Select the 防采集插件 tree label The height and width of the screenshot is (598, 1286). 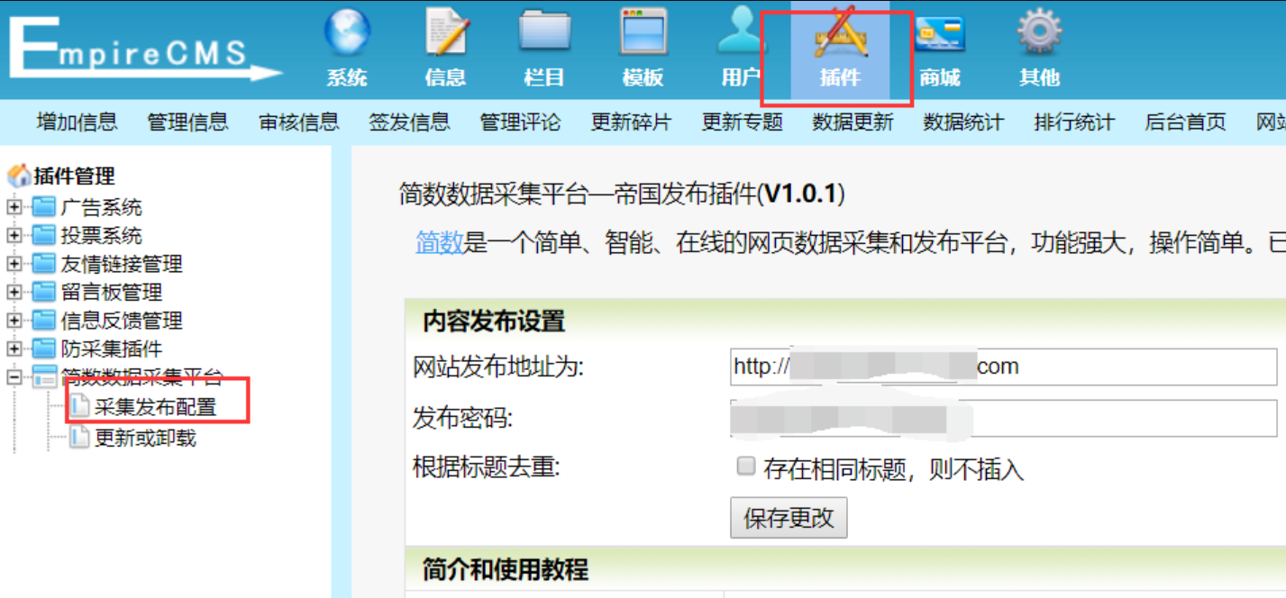(x=112, y=349)
